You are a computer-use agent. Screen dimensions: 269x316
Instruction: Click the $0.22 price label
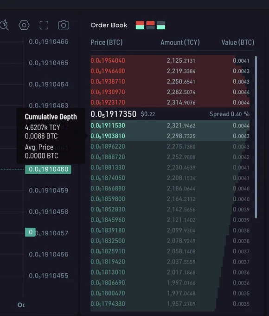tap(148, 114)
